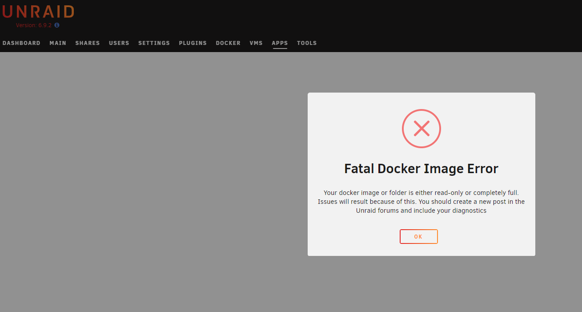
Task: Click the red X error icon
Action: click(x=421, y=129)
